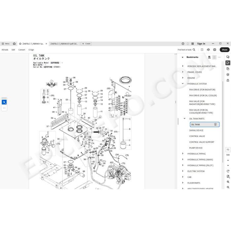Switch to ZX870LC-7_PJBR40-EI-1.pdf tab

(64, 44)
